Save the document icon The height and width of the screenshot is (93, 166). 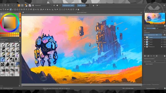(8, 5)
